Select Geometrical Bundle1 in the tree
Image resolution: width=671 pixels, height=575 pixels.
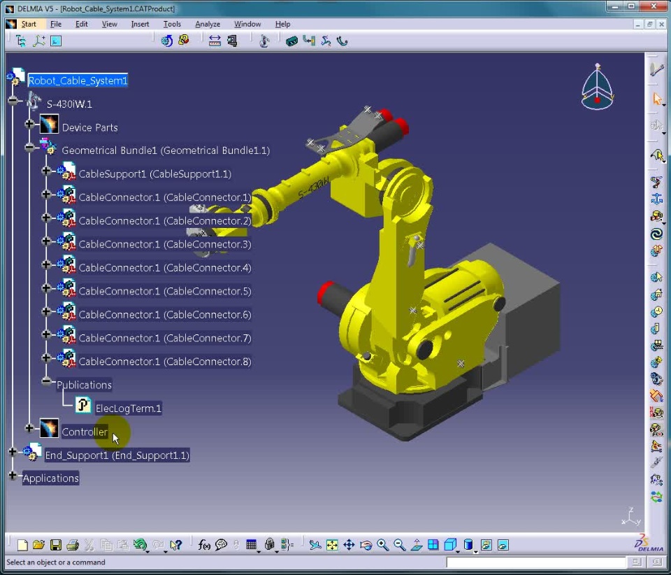click(x=166, y=150)
